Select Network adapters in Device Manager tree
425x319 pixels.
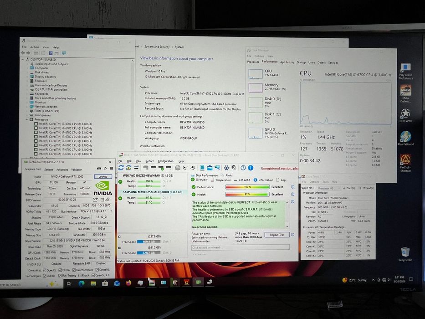tap(46, 107)
